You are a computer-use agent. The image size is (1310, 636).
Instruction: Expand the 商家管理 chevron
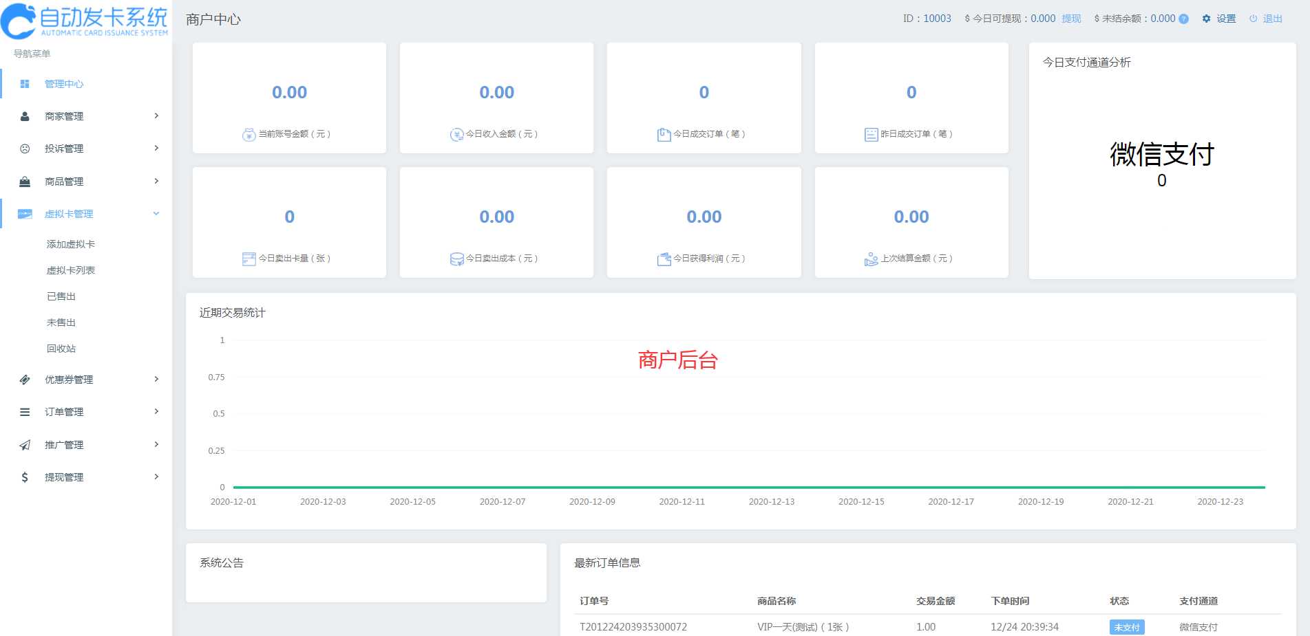156,116
